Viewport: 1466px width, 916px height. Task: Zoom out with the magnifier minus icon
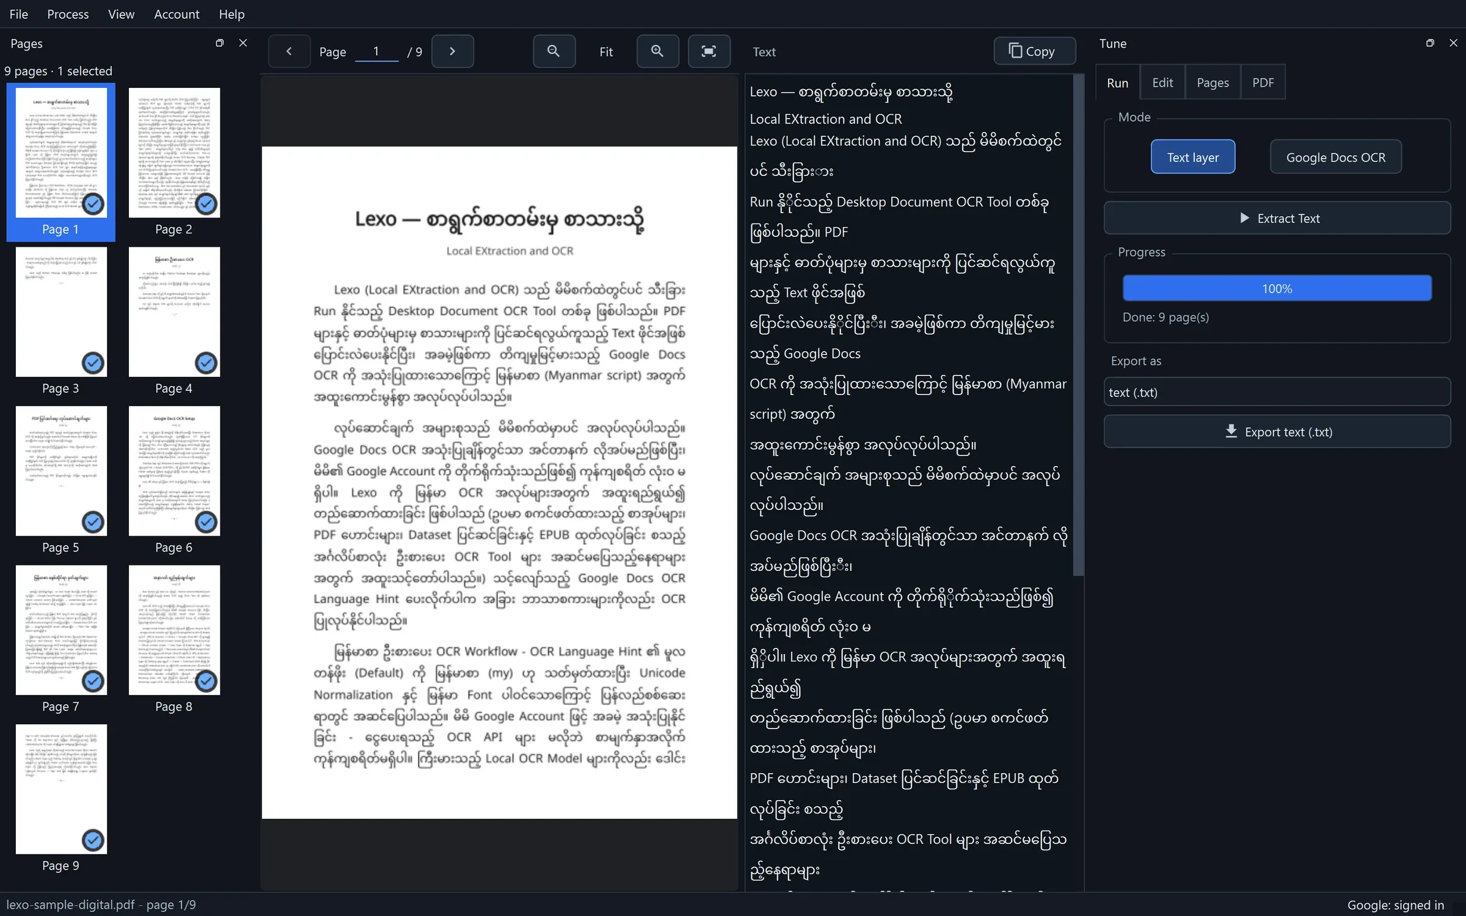pyautogui.click(x=554, y=51)
